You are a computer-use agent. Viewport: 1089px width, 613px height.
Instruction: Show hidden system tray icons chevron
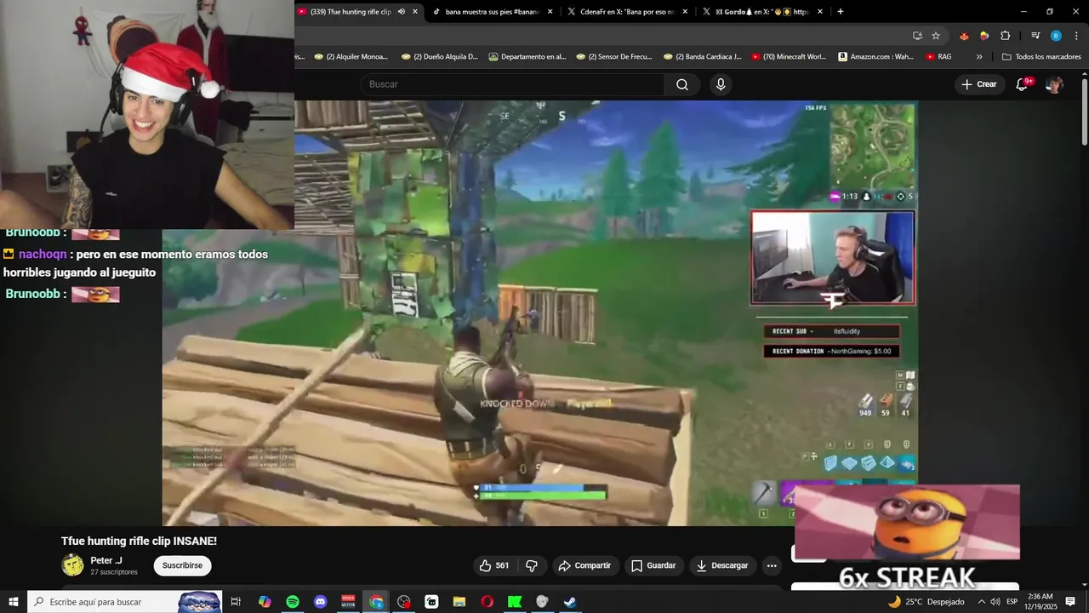(x=981, y=602)
